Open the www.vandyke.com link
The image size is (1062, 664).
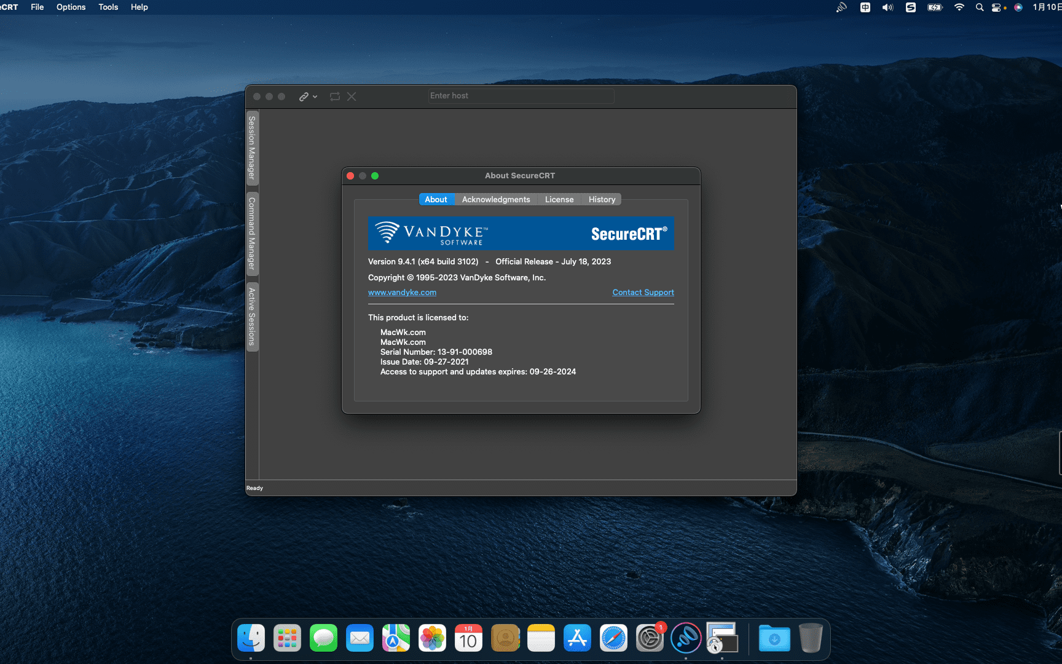(x=402, y=292)
